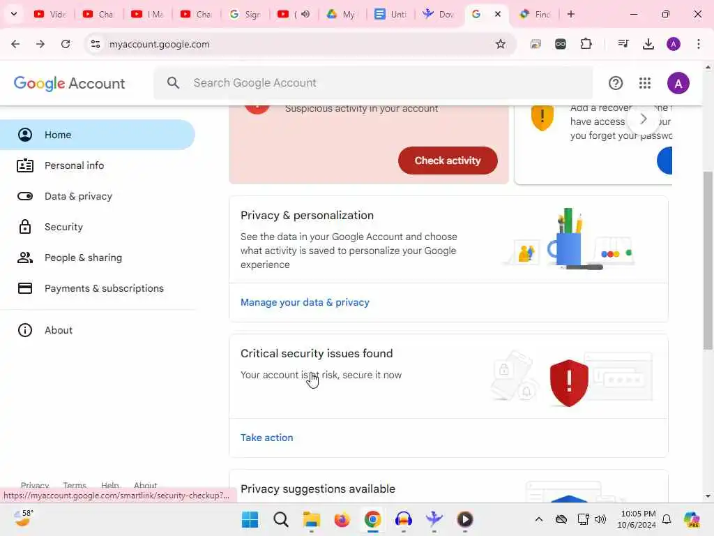Viewport: 714px width, 536px height.
Task: Advance the alert cards with the chevron
Action: click(643, 119)
